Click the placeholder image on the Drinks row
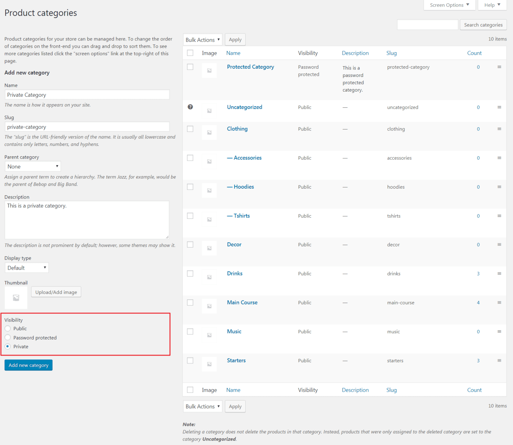 coord(209,277)
